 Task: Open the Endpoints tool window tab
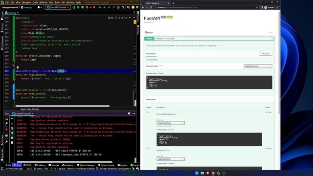click(x=68, y=165)
